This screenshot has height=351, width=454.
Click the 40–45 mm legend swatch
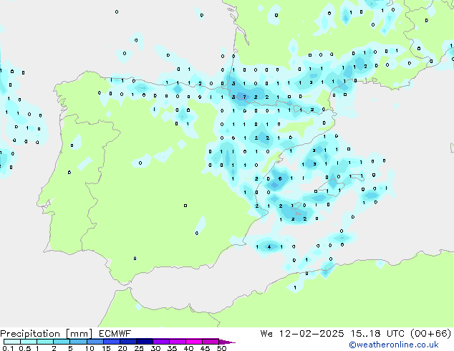[x=194, y=342]
